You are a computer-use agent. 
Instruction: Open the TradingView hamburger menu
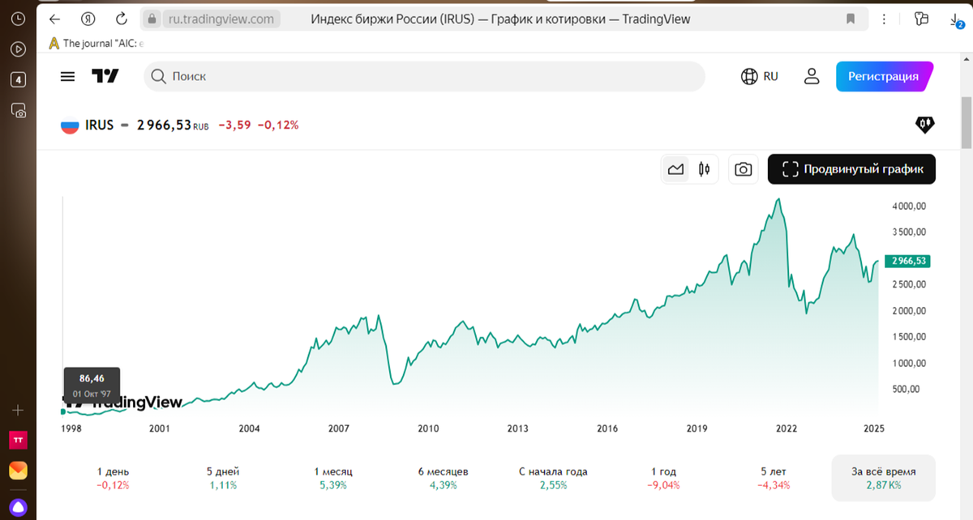(x=67, y=76)
